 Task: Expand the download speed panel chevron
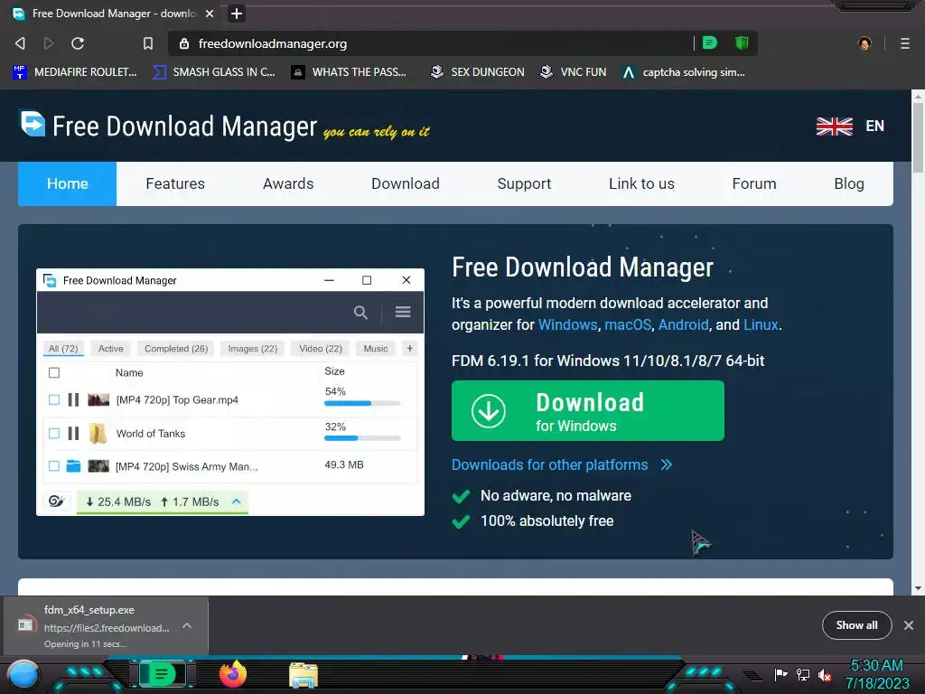point(237,502)
